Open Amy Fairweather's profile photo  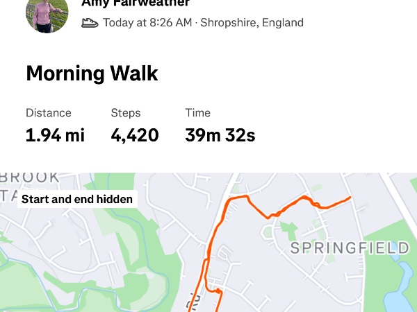47,15
